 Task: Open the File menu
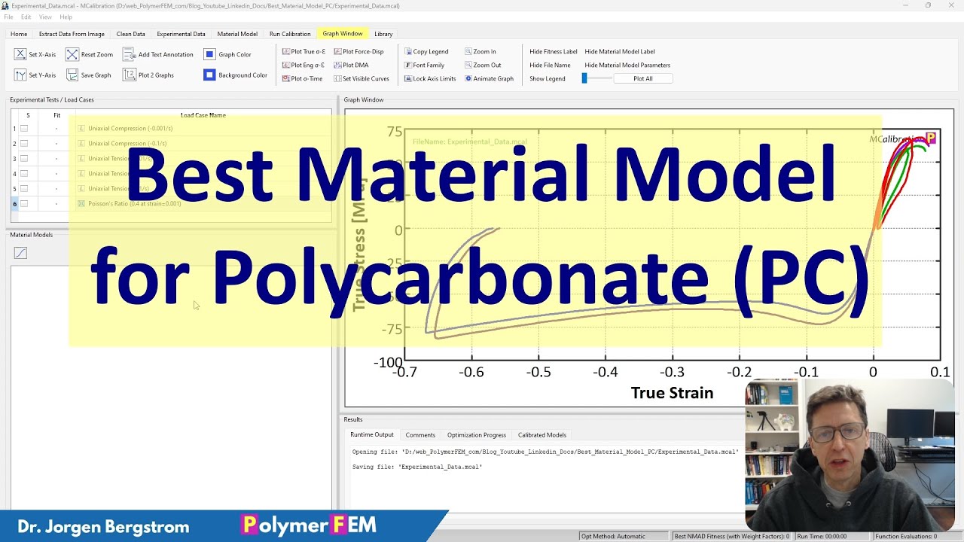[8, 17]
